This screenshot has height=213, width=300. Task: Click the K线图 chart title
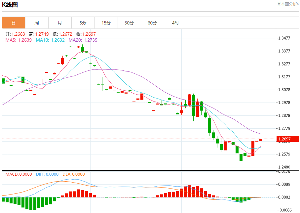[x=10, y=5]
